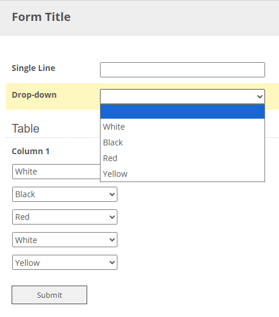Screen dimensions: 279x317
Task: Click the chevron on the Black dropdown
Action: coord(112,194)
